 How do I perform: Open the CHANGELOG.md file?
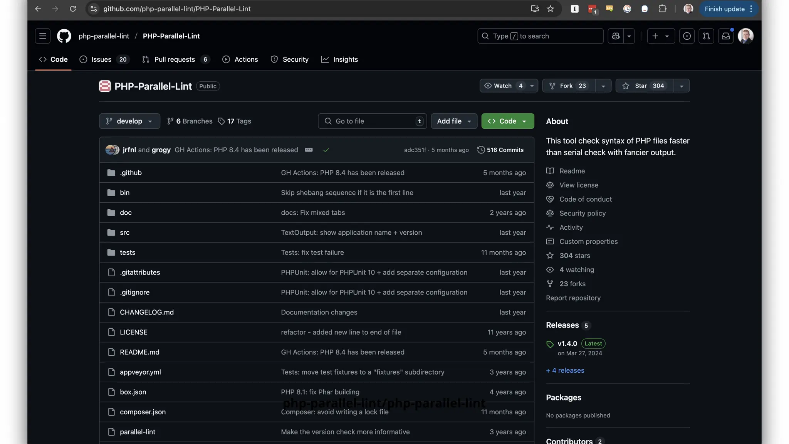[147, 312]
